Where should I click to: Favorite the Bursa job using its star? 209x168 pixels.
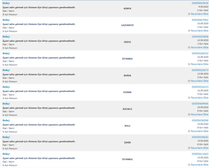point(189,81)
